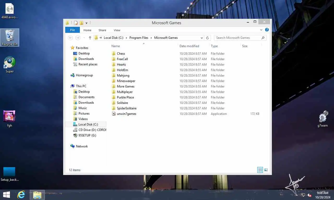Click the File Explorer taskbar button
This screenshot has height=200, width=334.
coord(37,195)
